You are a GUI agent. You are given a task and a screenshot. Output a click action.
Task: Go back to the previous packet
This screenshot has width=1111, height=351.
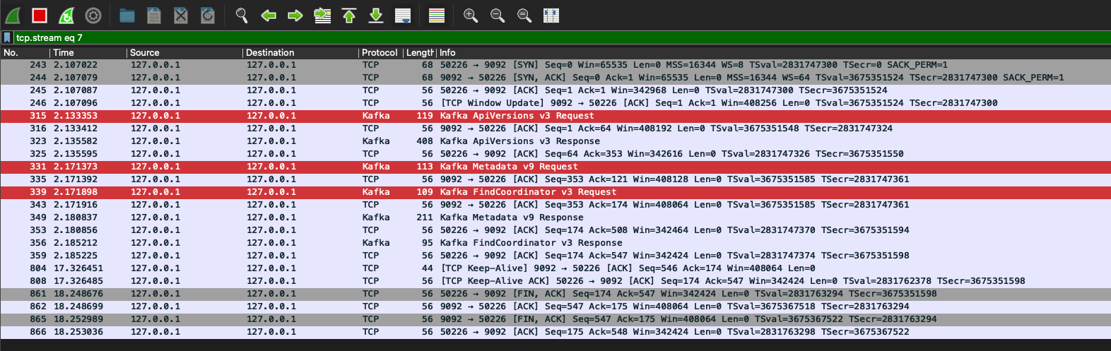(269, 16)
